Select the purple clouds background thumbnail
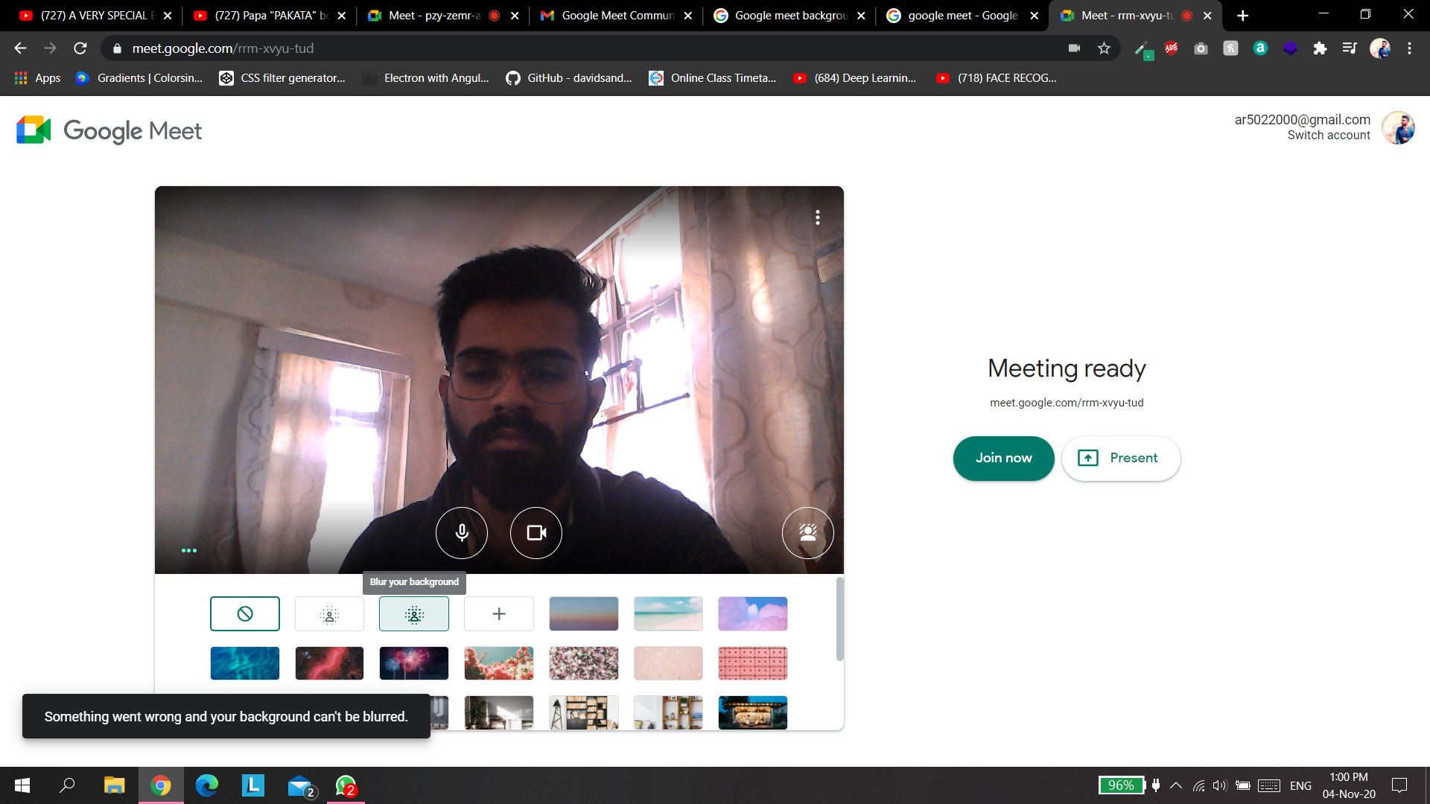The image size is (1430, 804). pos(752,613)
